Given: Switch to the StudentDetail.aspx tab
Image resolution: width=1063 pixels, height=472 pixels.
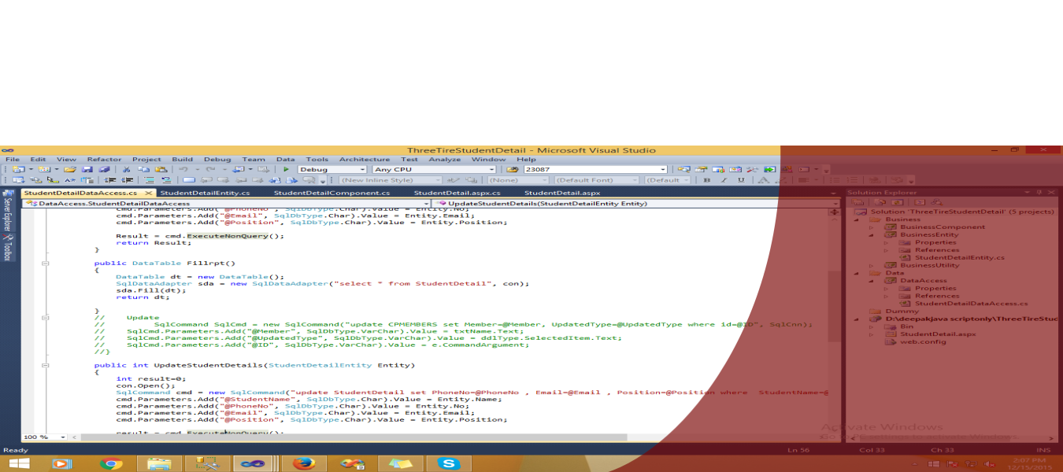Looking at the screenshot, I should [562, 193].
